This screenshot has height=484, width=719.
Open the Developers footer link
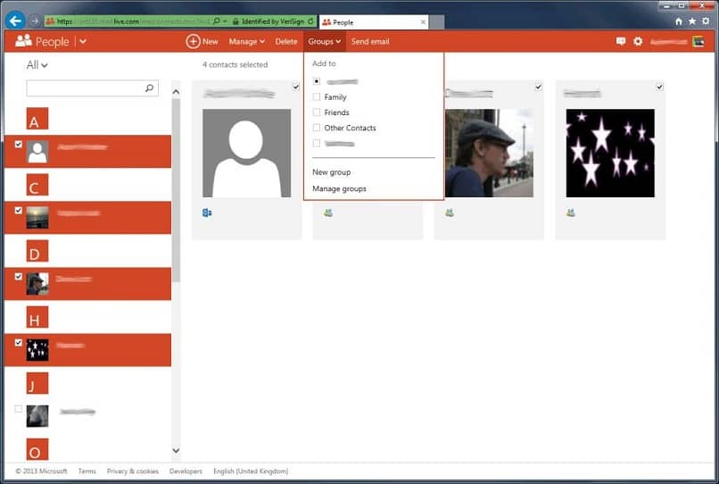pyautogui.click(x=186, y=471)
